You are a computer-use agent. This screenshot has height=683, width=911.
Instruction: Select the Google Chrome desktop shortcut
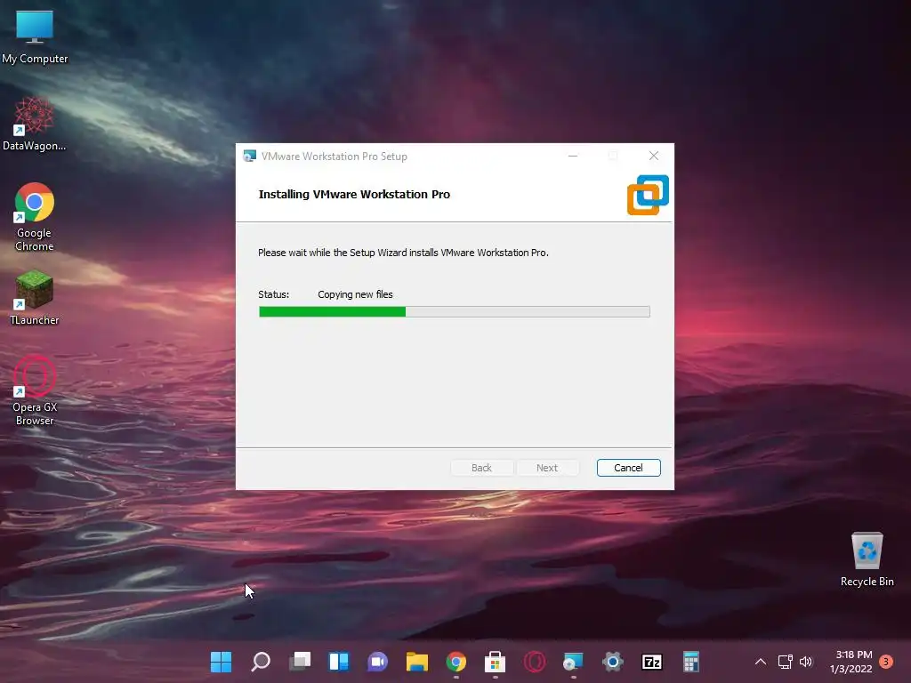pos(35,217)
